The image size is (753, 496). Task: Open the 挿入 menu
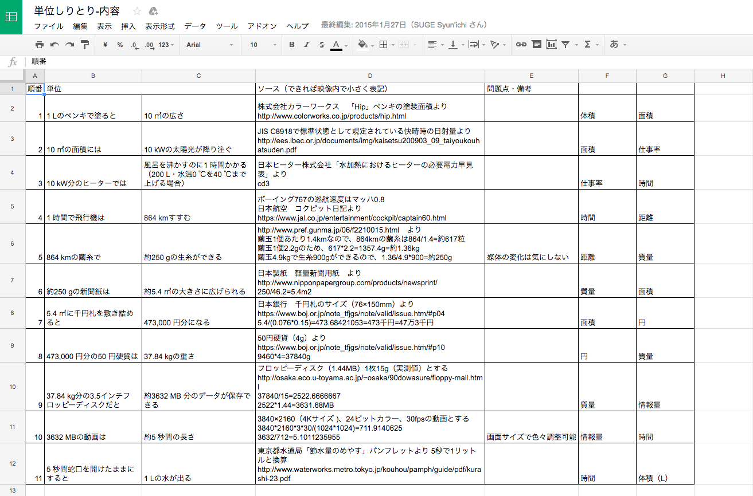128,26
